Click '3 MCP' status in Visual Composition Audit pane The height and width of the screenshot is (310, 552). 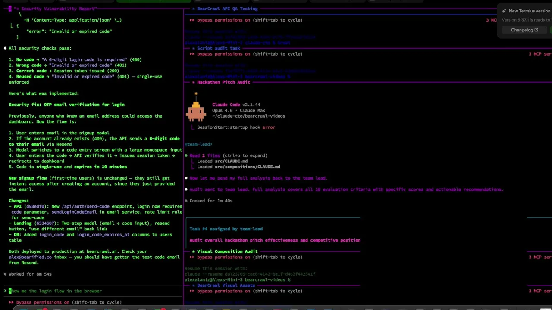540,257
